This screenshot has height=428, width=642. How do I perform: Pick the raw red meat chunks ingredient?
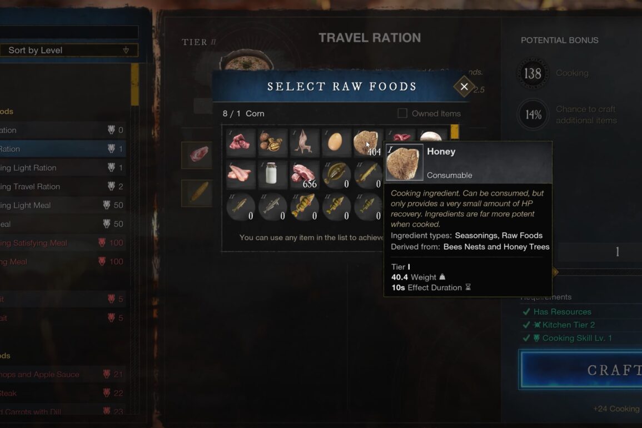(240, 142)
